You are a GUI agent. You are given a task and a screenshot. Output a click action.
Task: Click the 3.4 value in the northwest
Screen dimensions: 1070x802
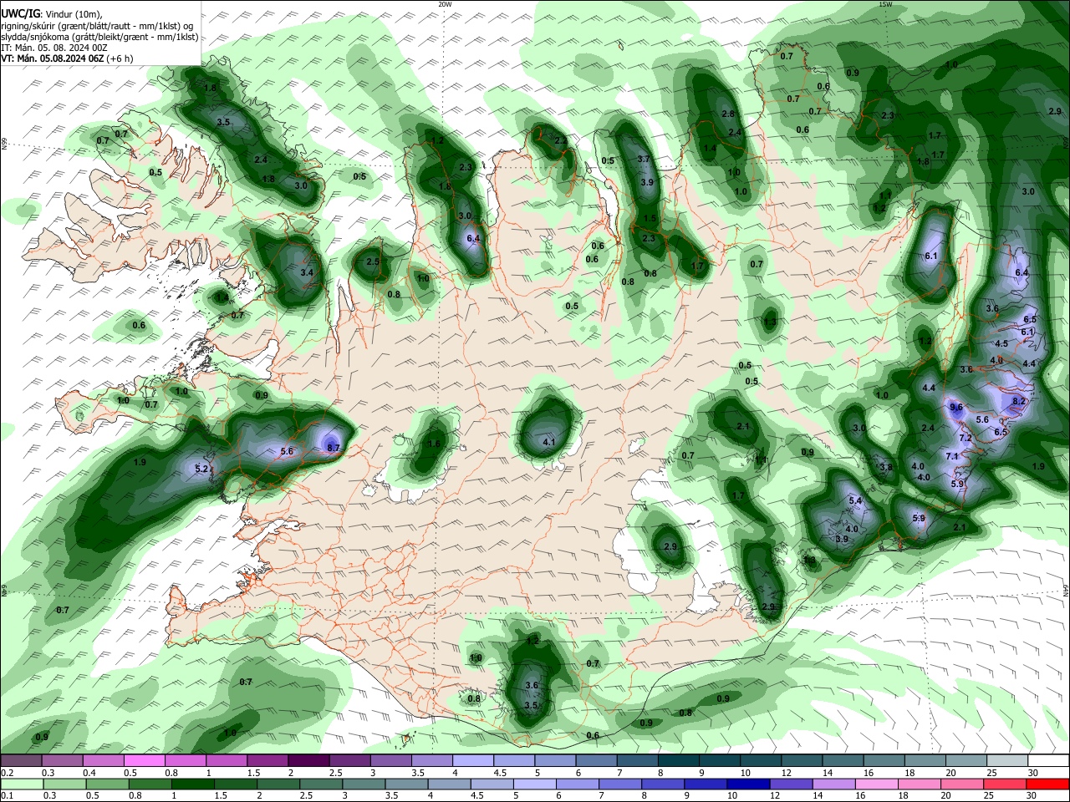(307, 272)
